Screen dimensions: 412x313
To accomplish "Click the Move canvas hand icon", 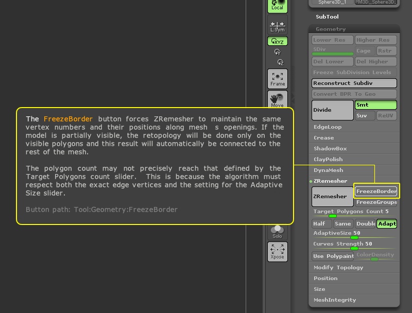I will click(278, 99).
